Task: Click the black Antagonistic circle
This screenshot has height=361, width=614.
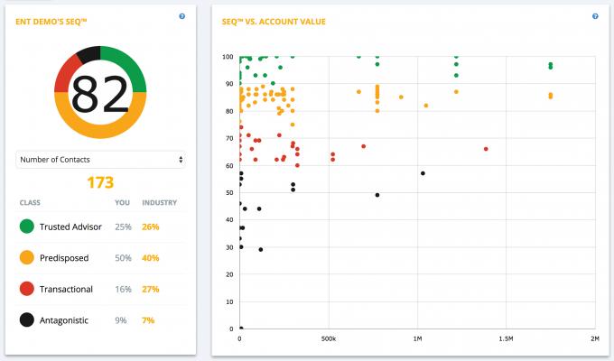Action: coord(25,319)
